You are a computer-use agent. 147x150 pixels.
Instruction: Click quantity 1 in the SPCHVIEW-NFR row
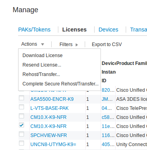coord(87,135)
